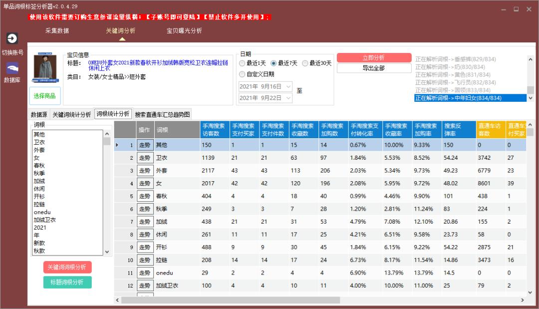Open the 数据库 panel icon

tap(11, 72)
